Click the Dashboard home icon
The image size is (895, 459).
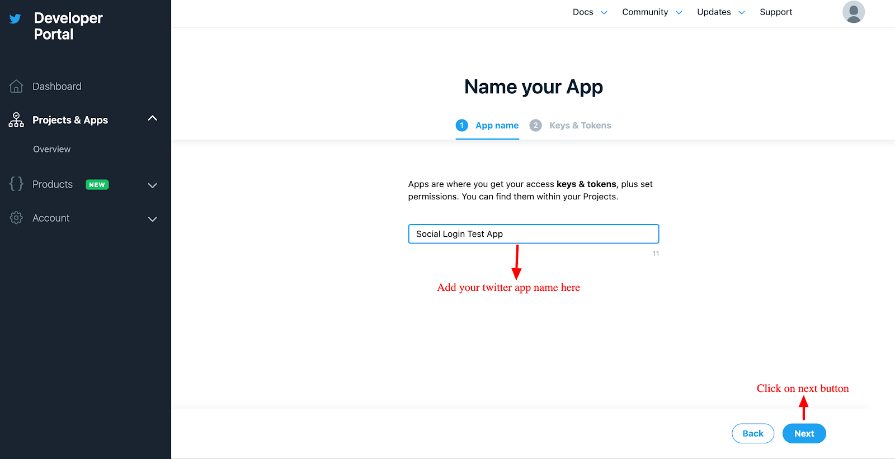click(16, 86)
